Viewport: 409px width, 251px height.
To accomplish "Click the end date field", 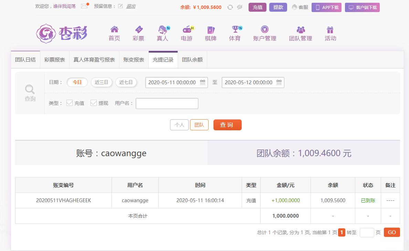I will (x=253, y=83).
